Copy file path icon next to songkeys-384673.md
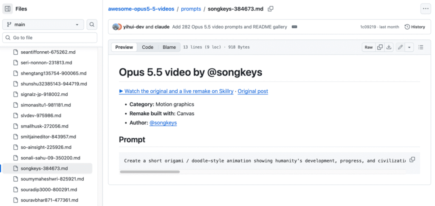 click(271, 9)
